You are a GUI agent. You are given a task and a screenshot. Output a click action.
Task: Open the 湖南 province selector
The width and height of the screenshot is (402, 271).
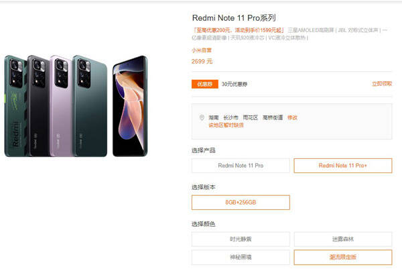pyautogui.click(x=214, y=117)
